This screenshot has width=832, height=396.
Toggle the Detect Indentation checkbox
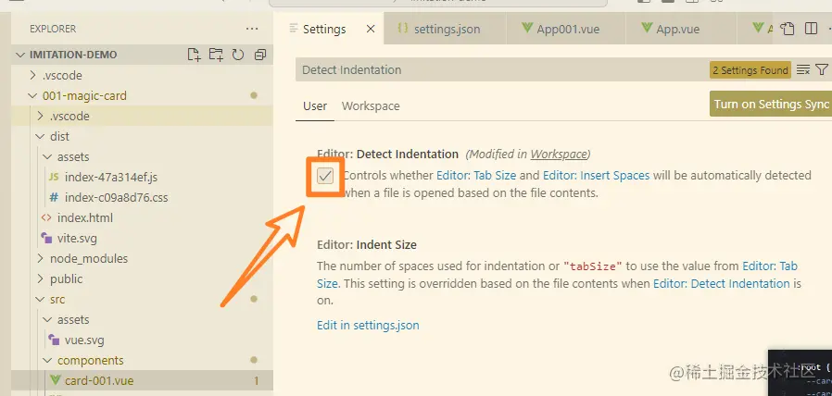(325, 176)
